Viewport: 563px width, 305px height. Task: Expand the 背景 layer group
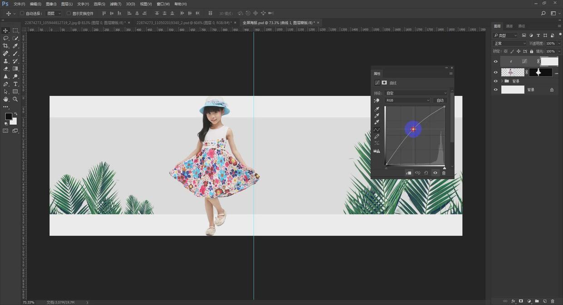click(502, 81)
